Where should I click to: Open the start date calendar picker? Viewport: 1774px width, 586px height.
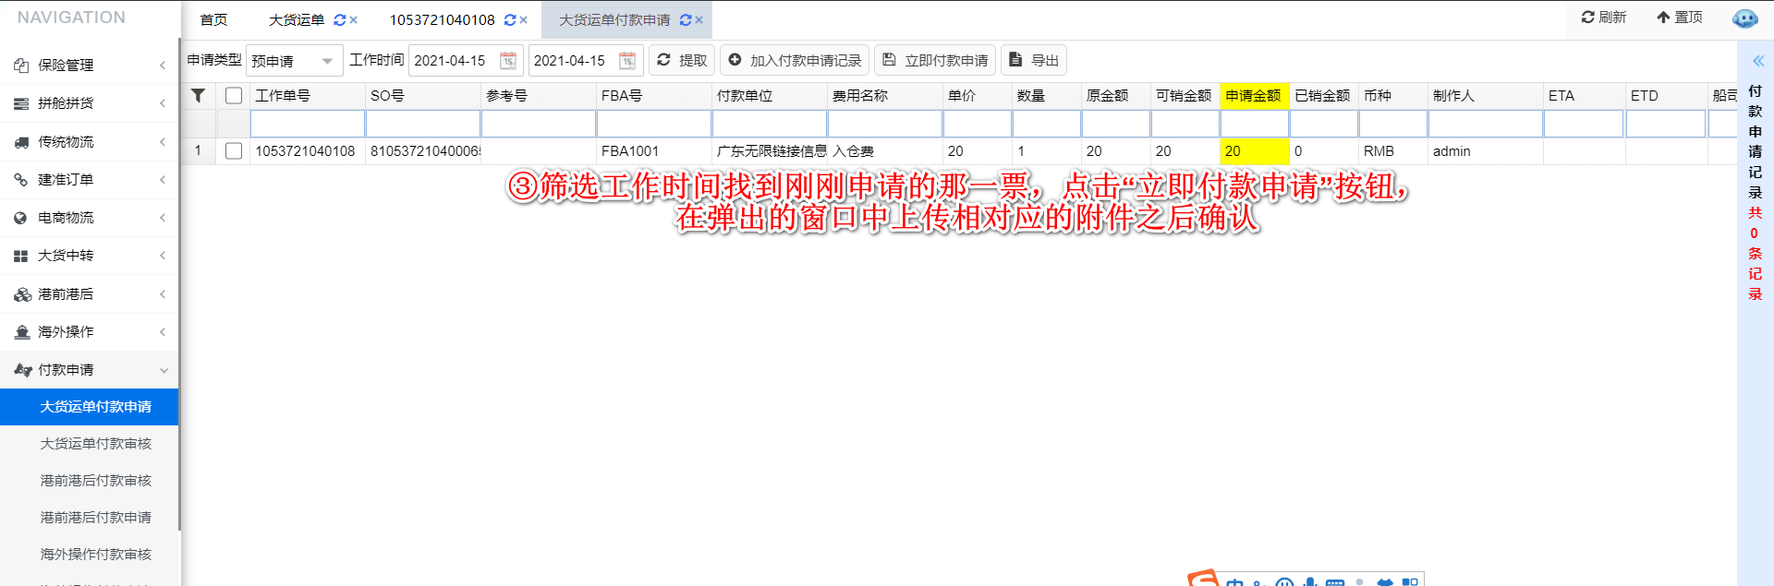pyautogui.click(x=507, y=61)
